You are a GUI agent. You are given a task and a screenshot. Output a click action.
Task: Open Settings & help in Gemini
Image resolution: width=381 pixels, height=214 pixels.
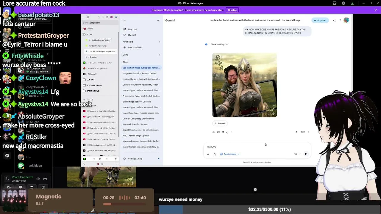135,159
